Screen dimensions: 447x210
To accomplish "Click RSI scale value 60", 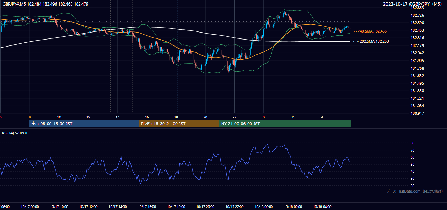I will click(412, 157).
